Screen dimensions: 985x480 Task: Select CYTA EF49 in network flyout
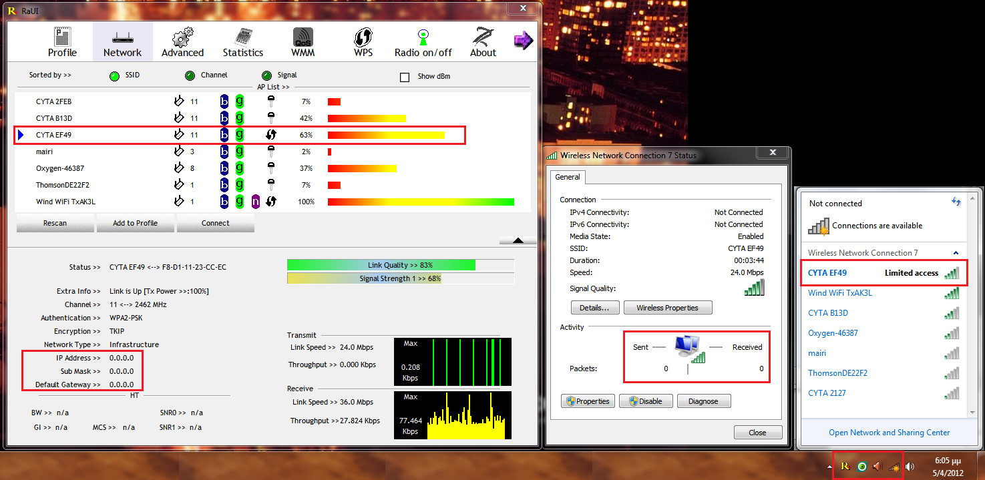[x=884, y=273]
